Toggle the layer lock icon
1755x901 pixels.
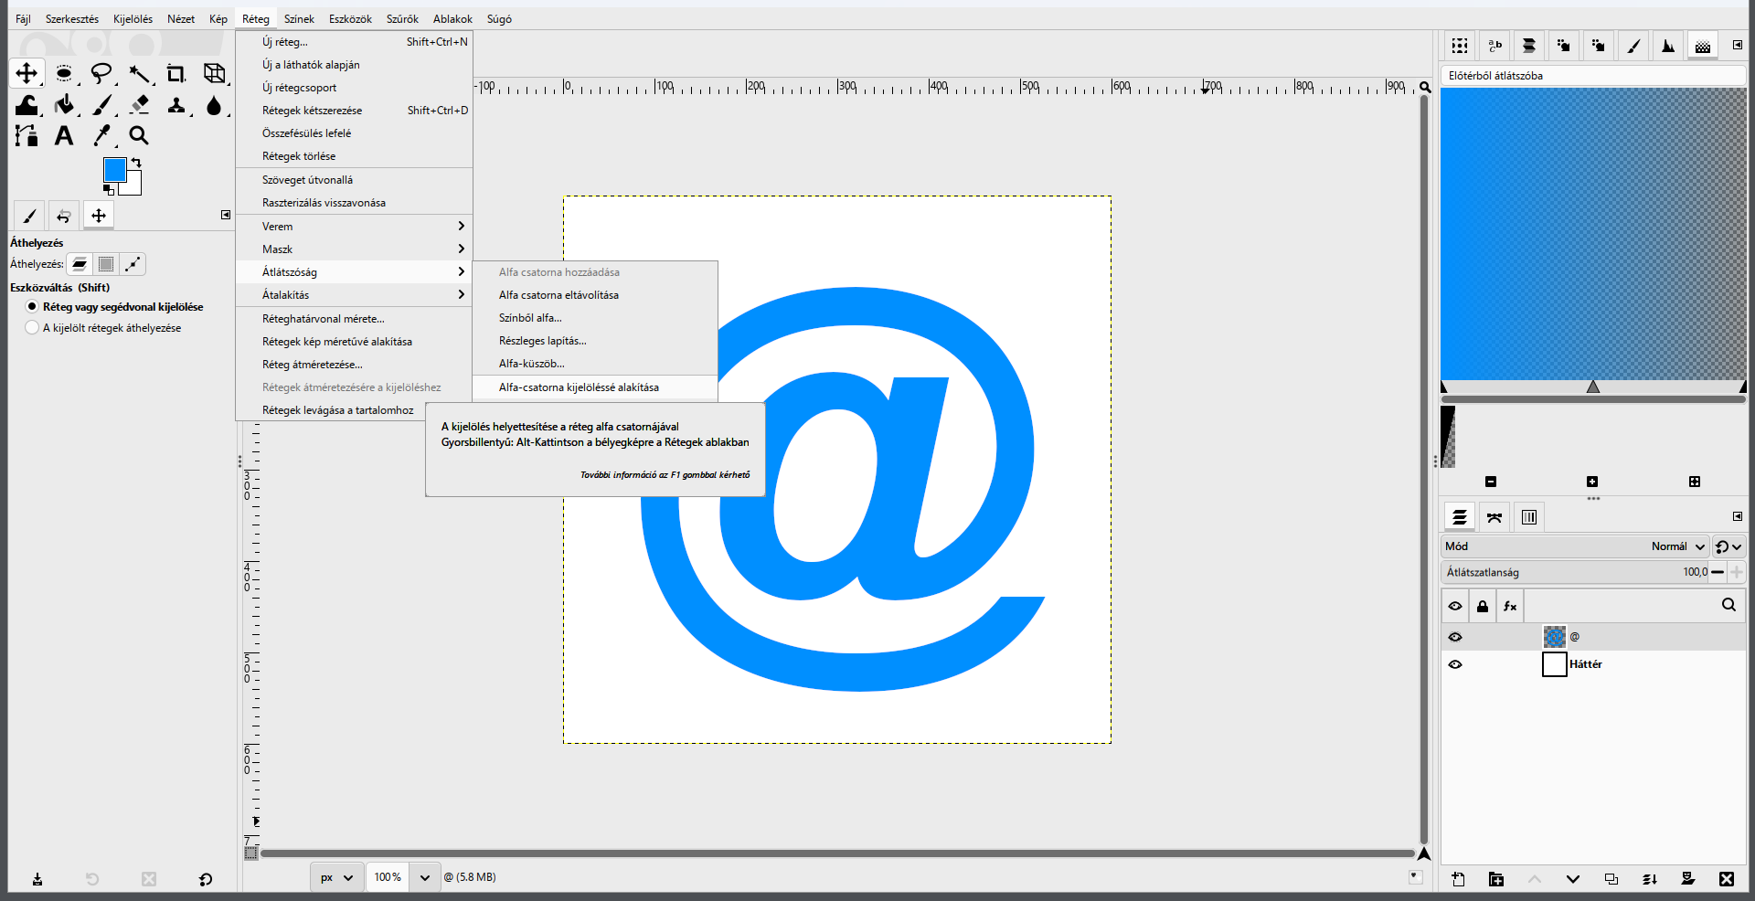tap(1483, 606)
